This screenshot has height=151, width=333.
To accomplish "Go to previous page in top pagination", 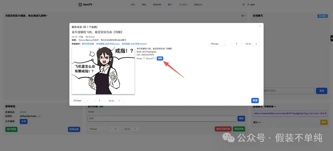I will (x=232, y=44).
